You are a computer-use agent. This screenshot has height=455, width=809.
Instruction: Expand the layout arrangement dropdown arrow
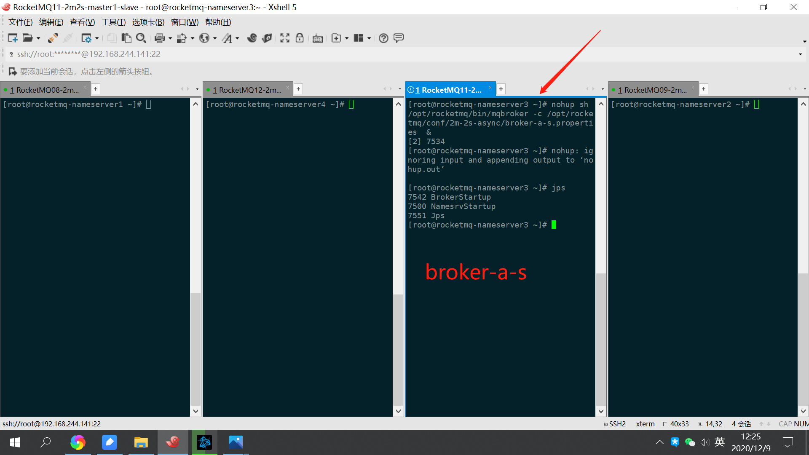369,38
